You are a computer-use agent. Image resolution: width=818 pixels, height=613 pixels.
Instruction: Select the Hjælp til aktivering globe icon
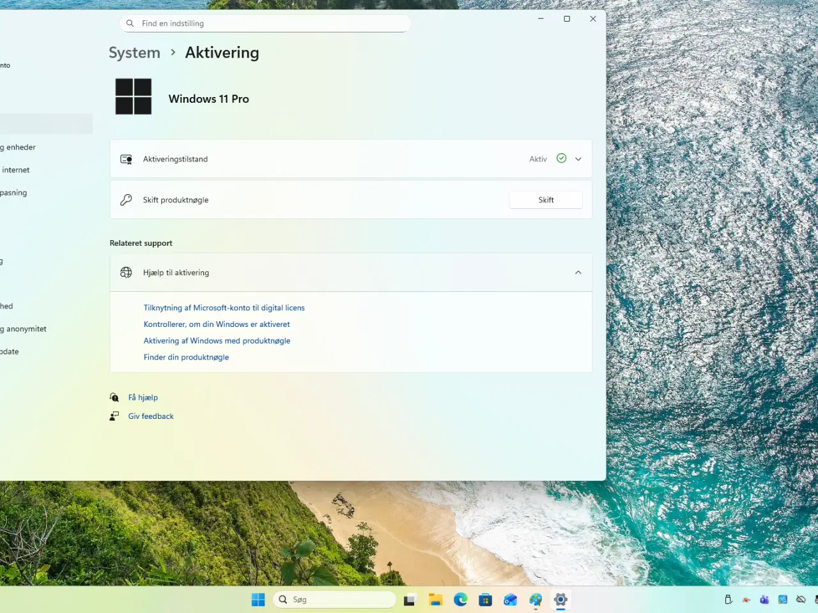pos(126,272)
